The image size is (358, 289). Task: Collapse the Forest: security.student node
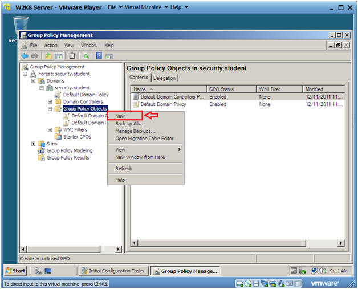pyautogui.click(x=25, y=74)
